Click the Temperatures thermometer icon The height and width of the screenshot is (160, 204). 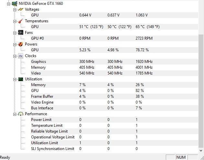(x=20, y=21)
